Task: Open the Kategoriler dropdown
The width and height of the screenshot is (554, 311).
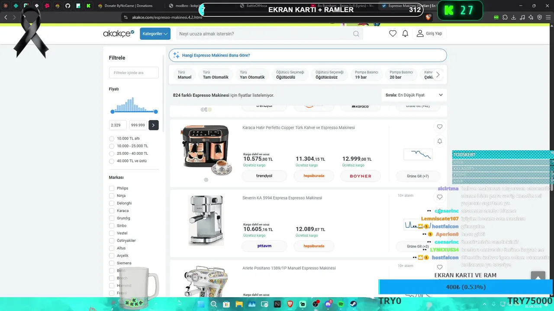Action: pyautogui.click(x=155, y=34)
